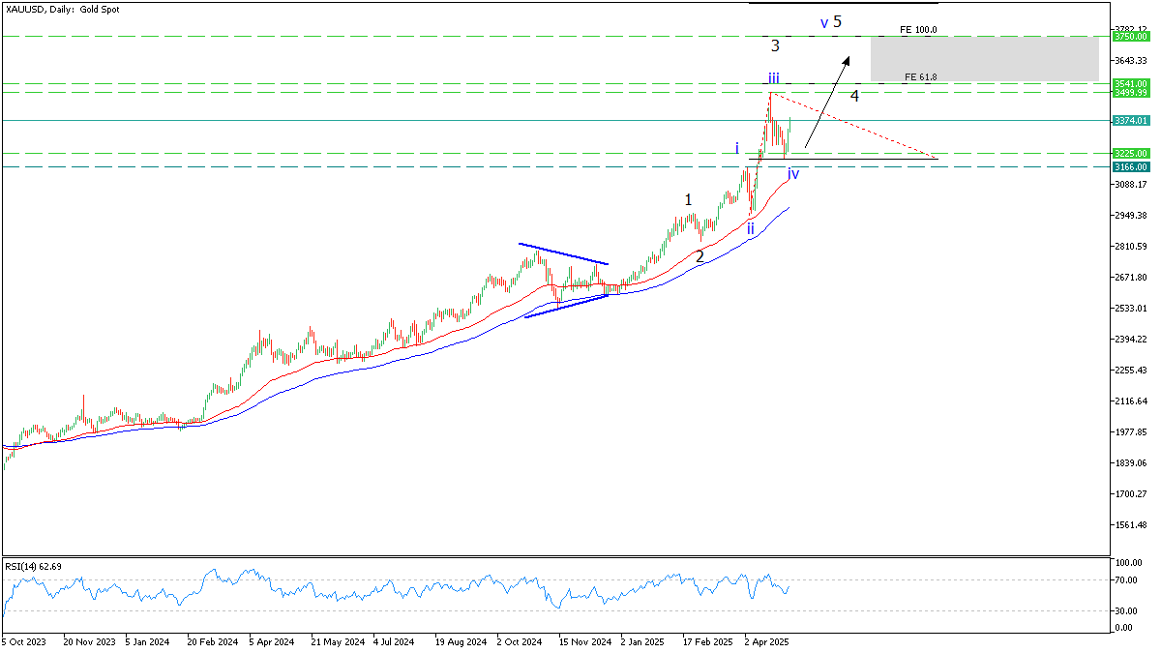The width and height of the screenshot is (1161, 653).
Task: Select the black wave label 4
Action: [x=855, y=95]
